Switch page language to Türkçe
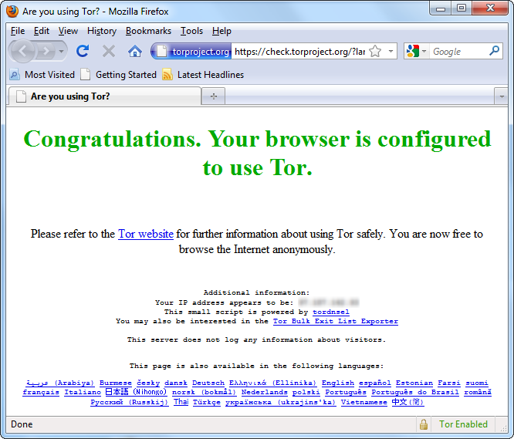 (x=207, y=402)
